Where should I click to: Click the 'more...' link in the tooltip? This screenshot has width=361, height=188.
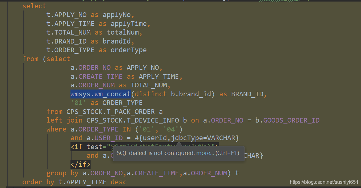pyautogui.click(x=204, y=152)
